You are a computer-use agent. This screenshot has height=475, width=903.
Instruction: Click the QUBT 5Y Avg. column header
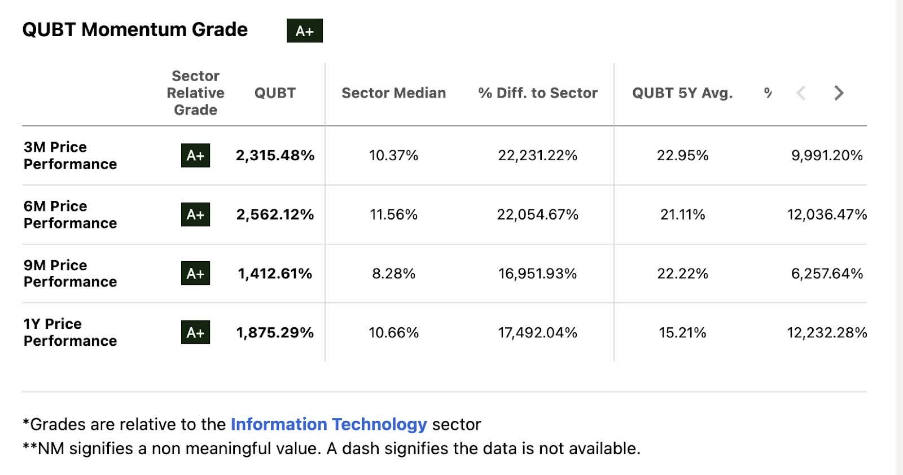pyautogui.click(x=682, y=93)
